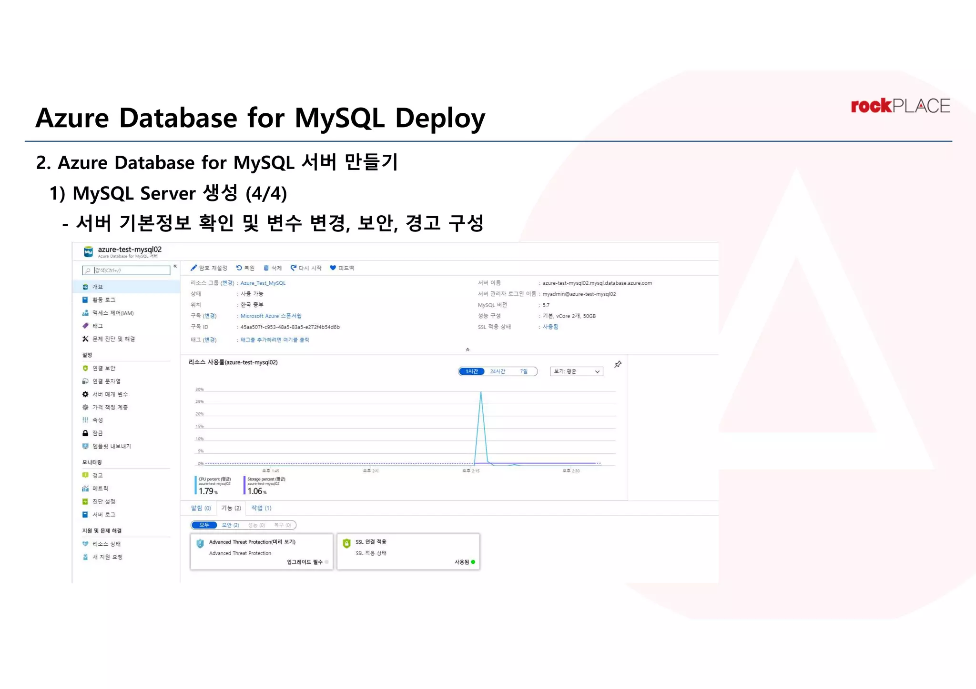Image resolution: width=976 pixels, height=689 pixels.
Task: Click the 잠금 padlock icon
Action: (x=85, y=433)
